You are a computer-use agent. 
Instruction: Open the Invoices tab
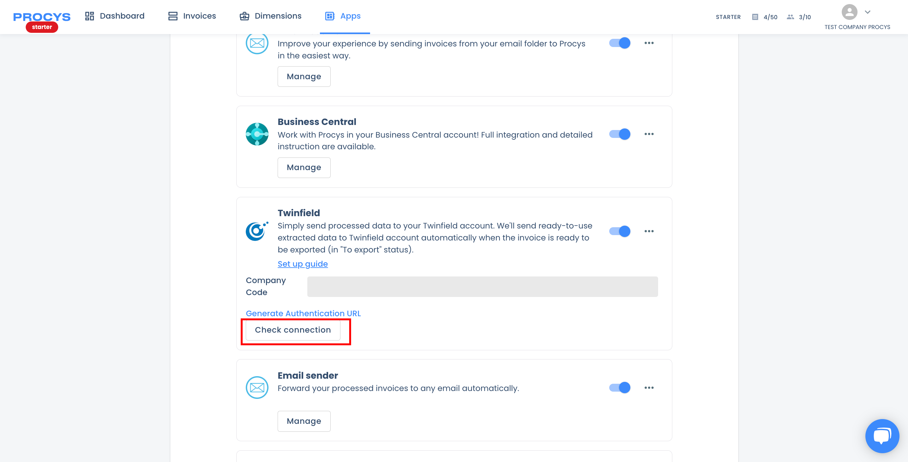(x=192, y=16)
